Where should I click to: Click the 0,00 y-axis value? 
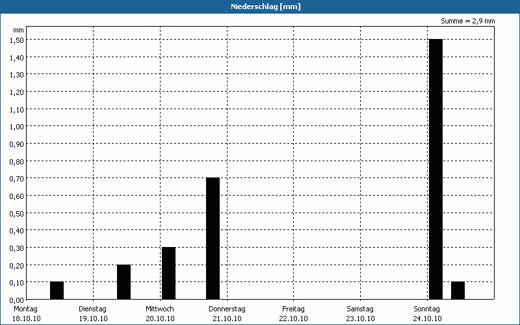[17, 300]
